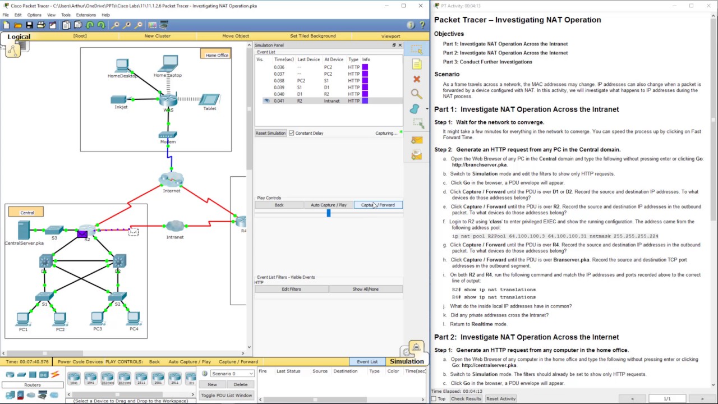Click the Copy toolbar icon
Screen dimensions: 718x404
click(x=66, y=25)
